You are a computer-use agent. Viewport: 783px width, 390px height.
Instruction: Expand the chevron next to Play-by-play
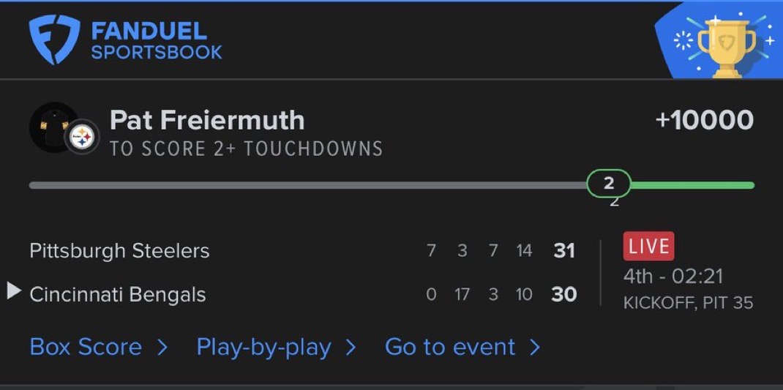[351, 347]
